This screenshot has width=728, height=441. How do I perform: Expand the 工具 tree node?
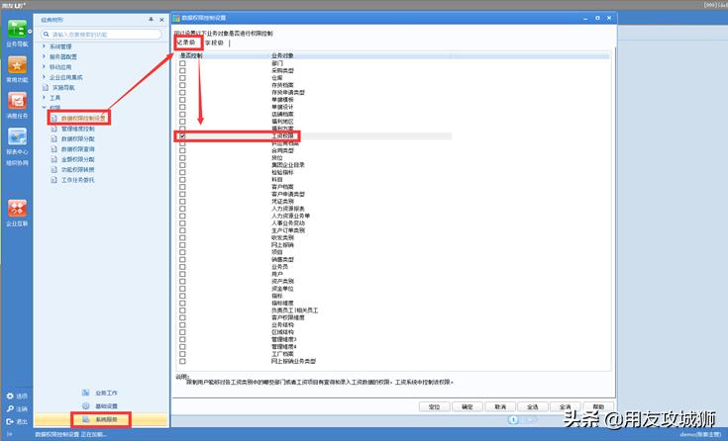tap(44, 97)
